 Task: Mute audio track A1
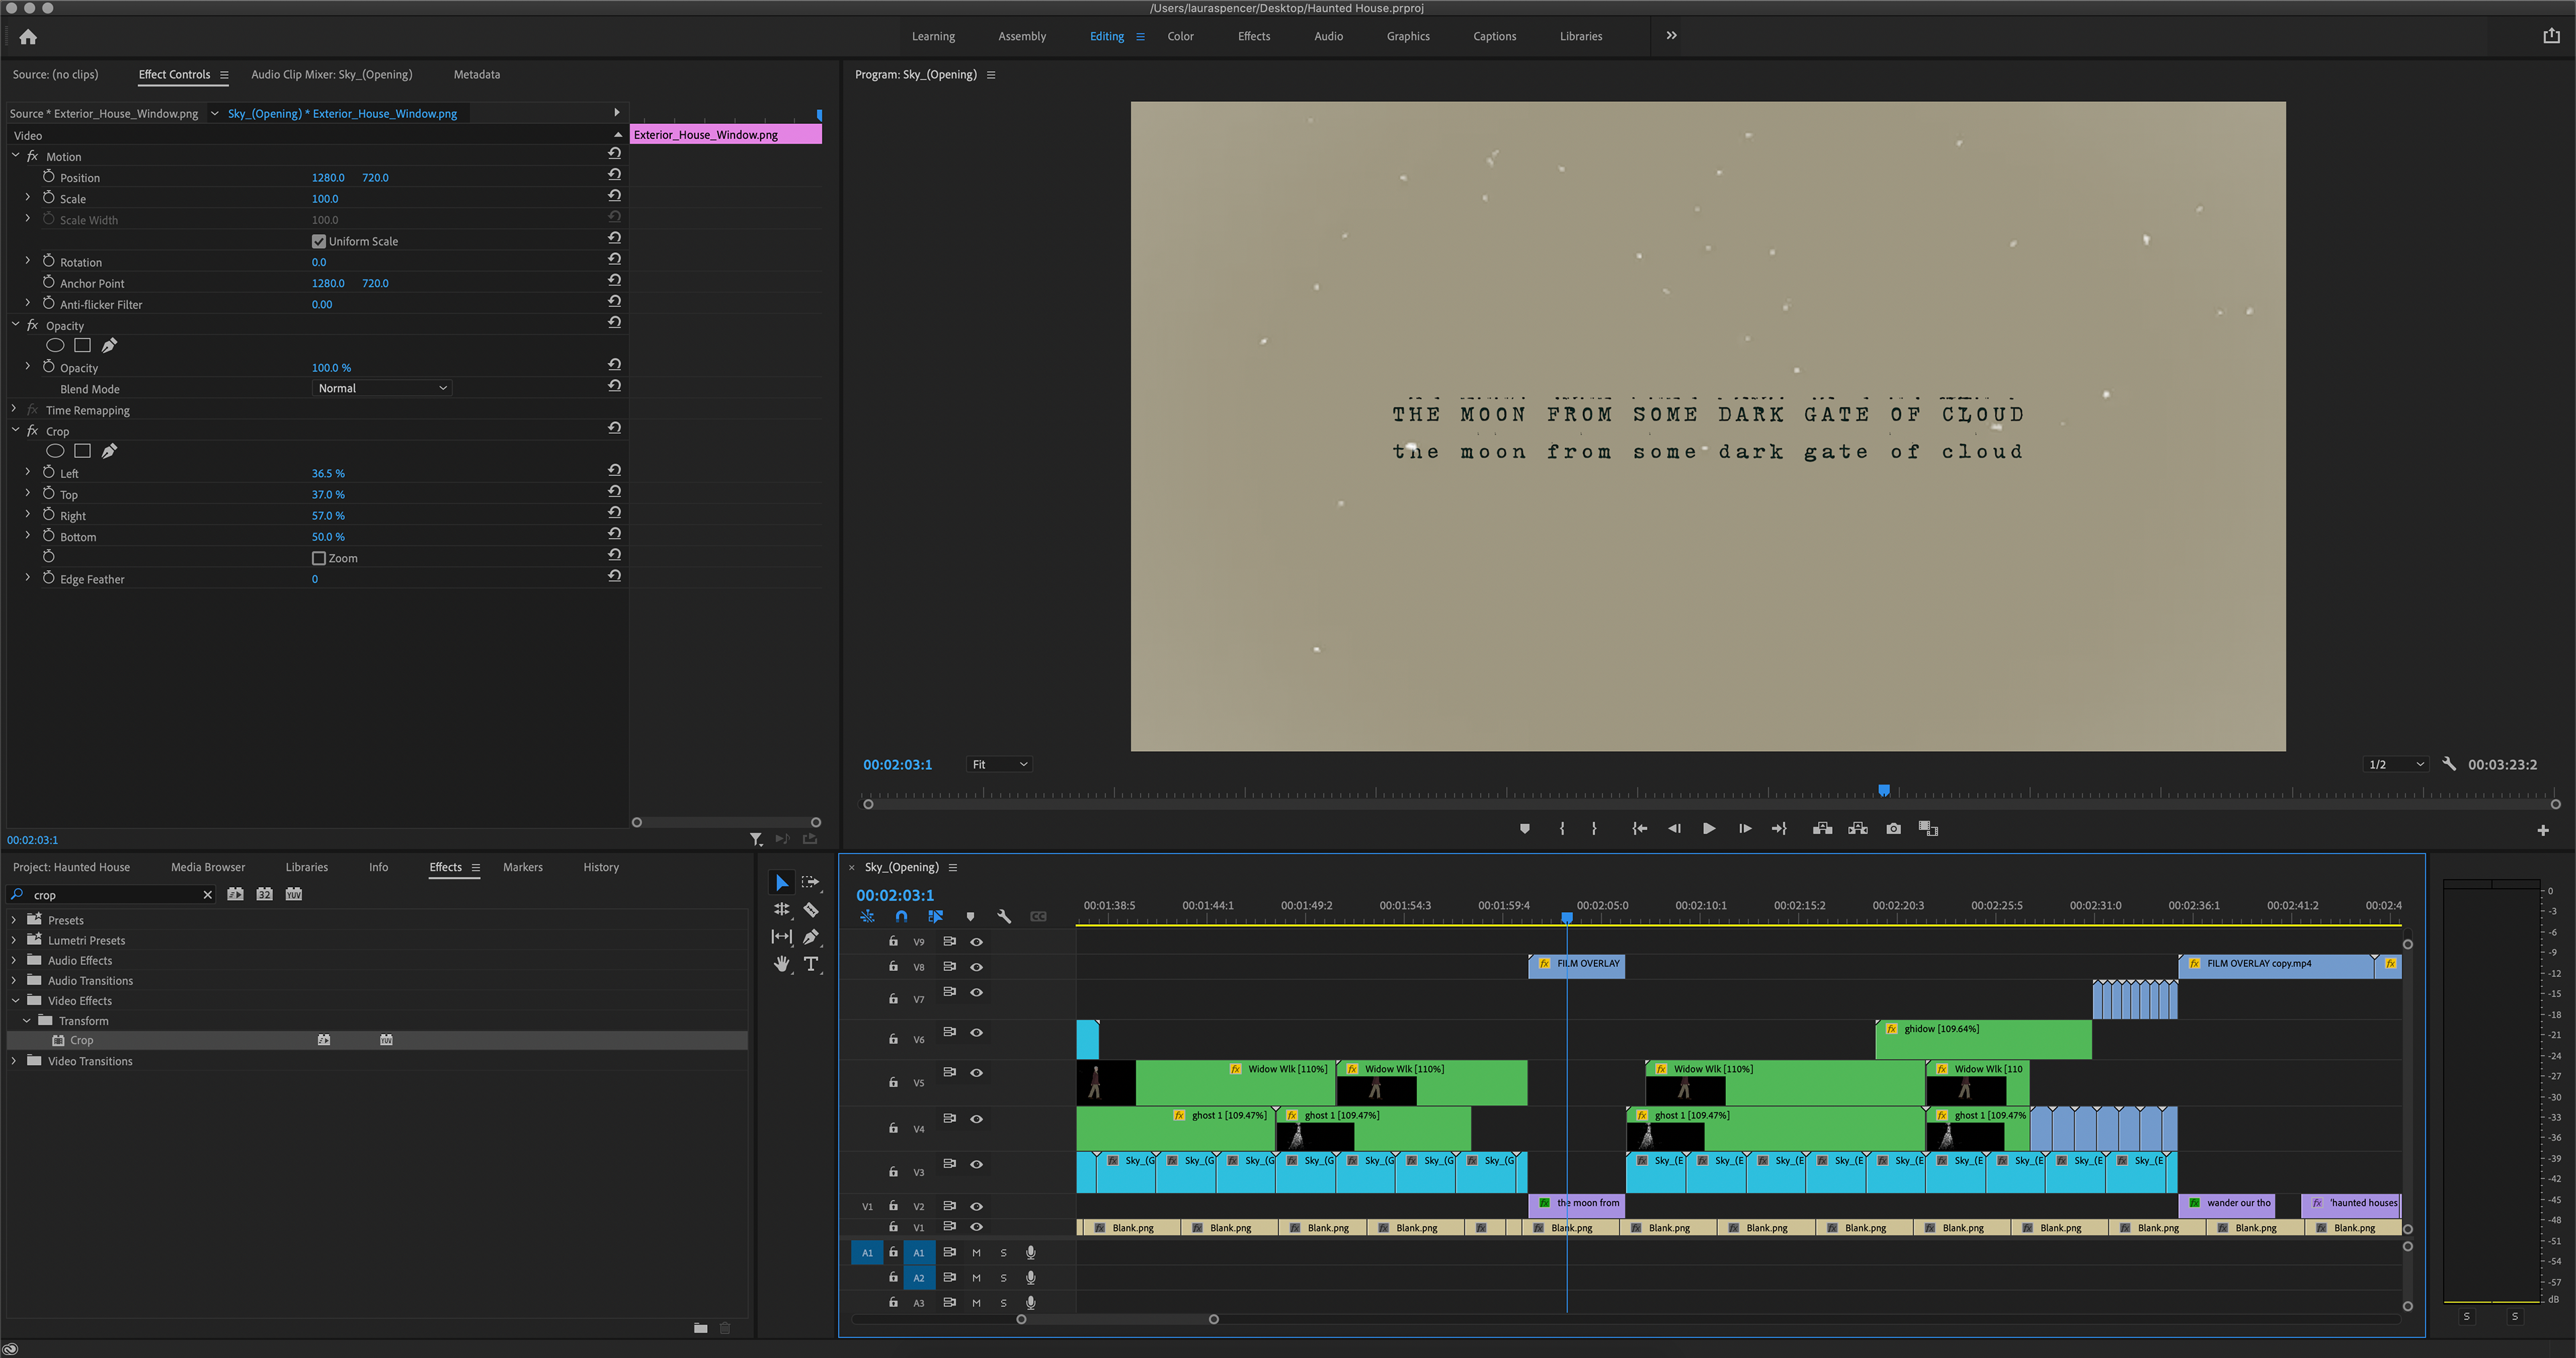coord(976,1252)
